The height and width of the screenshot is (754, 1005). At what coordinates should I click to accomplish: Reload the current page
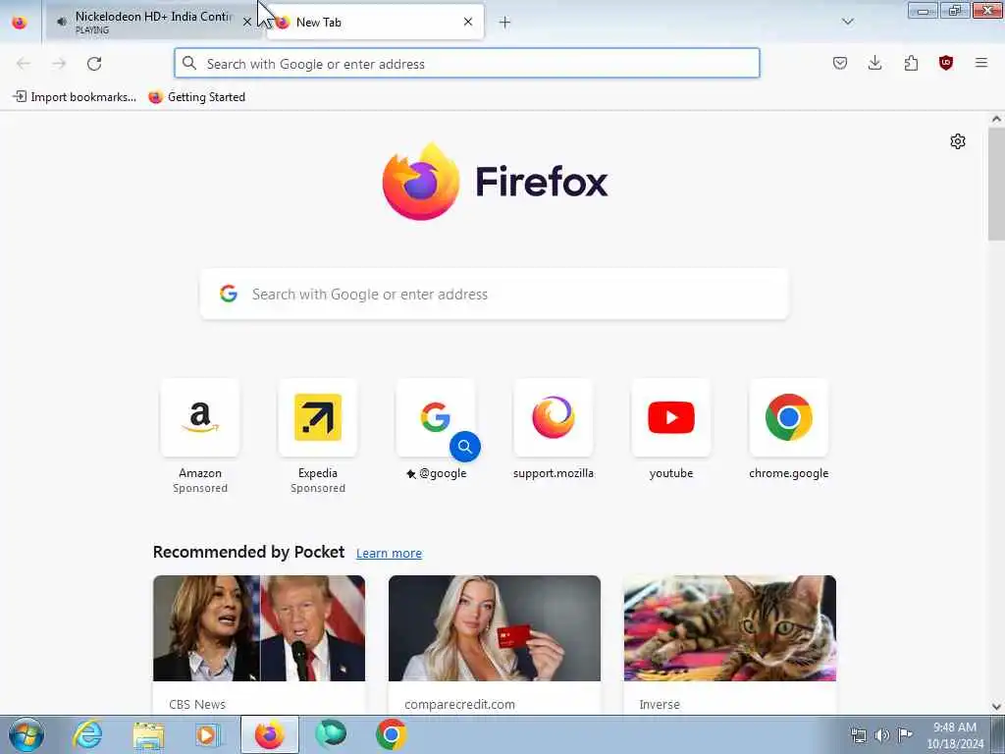pos(94,64)
